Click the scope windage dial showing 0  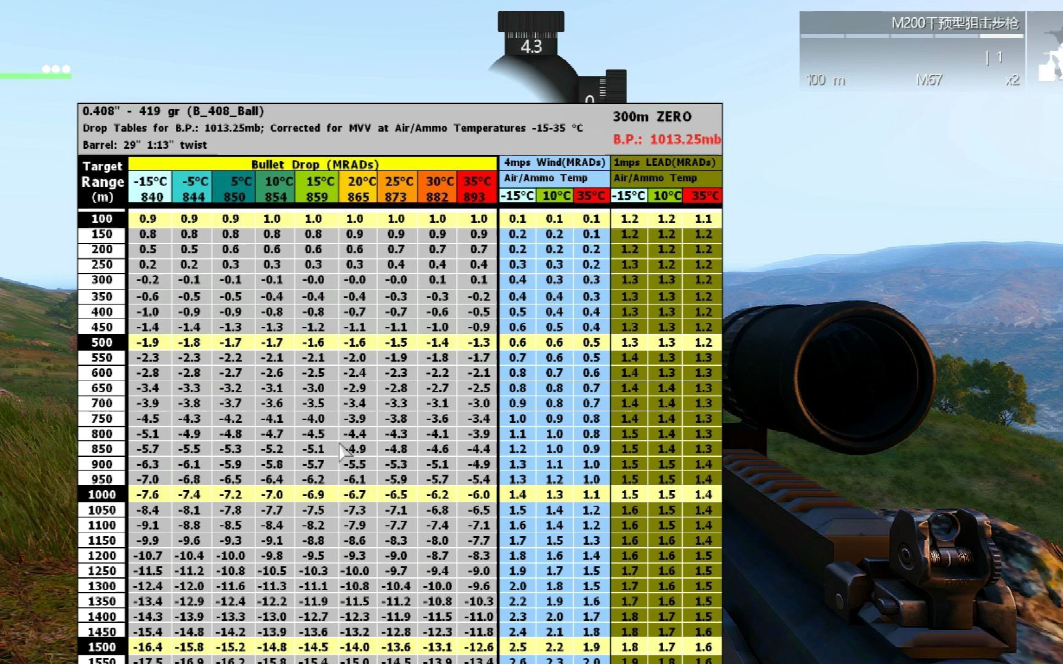[x=589, y=98]
